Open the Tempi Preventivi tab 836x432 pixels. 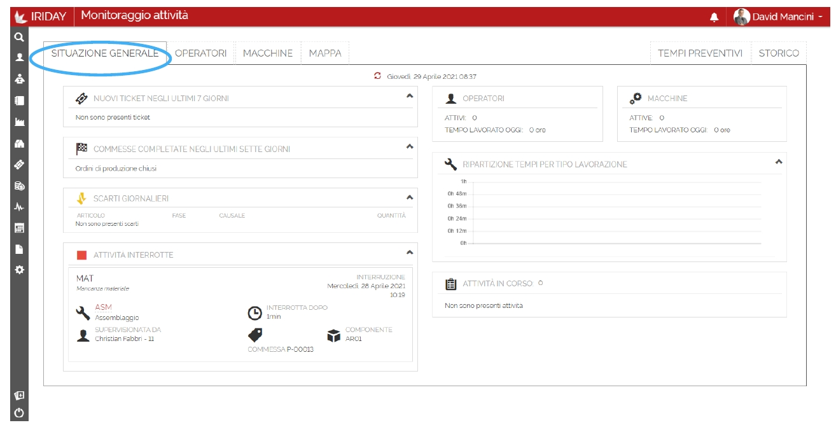pyautogui.click(x=700, y=53)
